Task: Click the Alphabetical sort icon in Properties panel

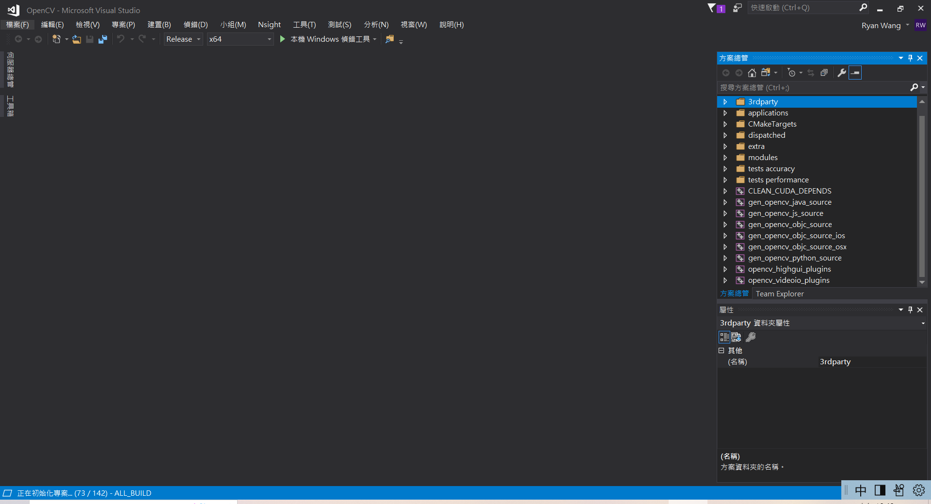Action: click(x=736, y=337)
